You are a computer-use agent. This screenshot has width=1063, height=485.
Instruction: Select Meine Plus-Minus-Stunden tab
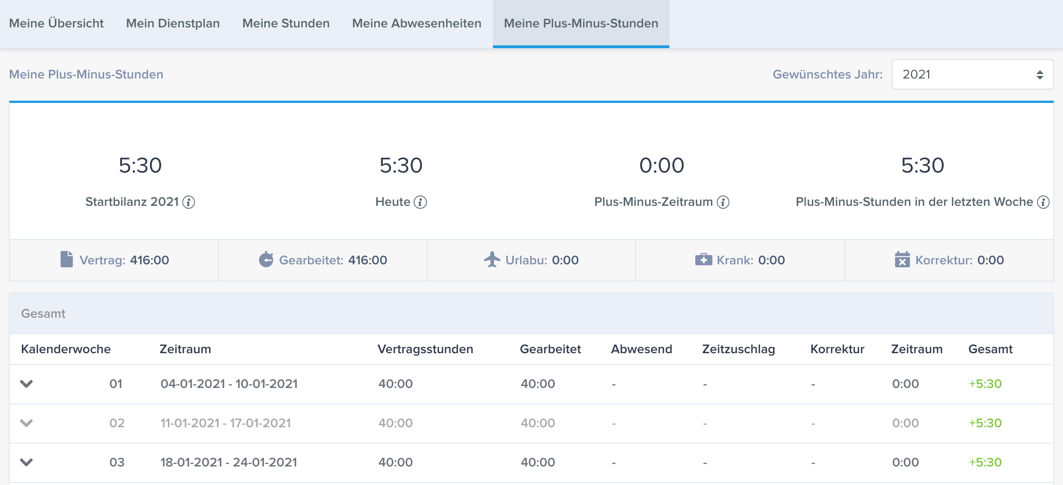pyautogui.click(x=581, y=23)
